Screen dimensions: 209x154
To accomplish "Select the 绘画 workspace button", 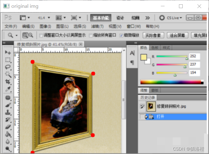I will coord(135,18).
